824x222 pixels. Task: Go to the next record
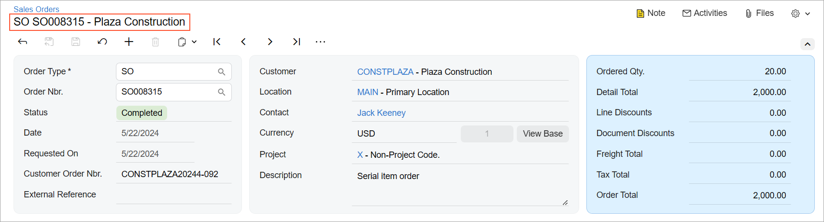[x=270, y=42]
